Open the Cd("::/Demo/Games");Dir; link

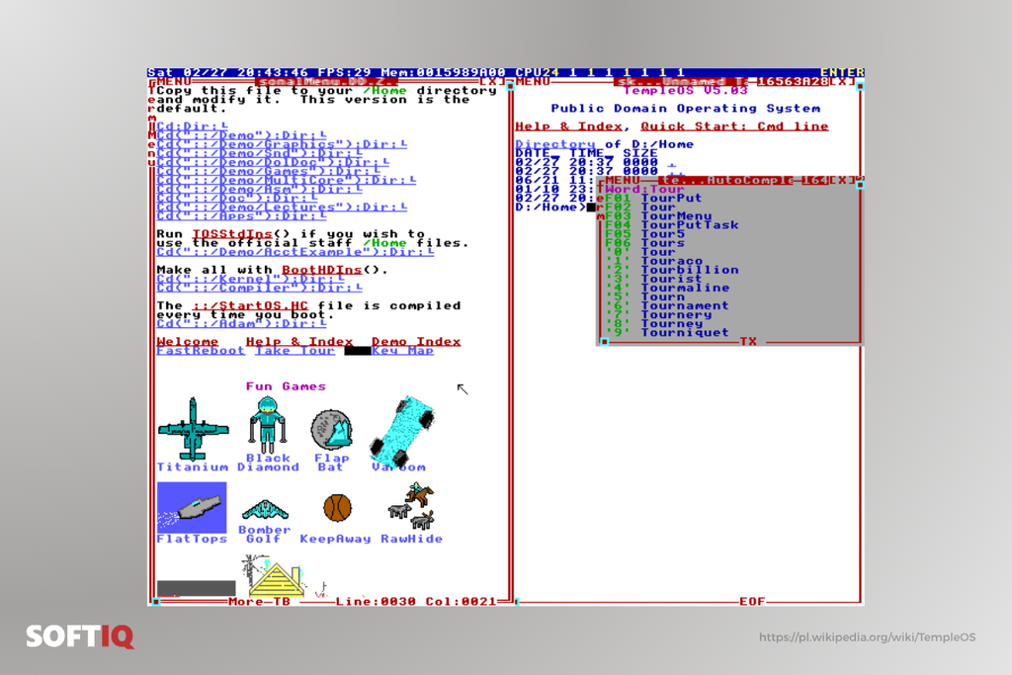click(x=268, y=172)
